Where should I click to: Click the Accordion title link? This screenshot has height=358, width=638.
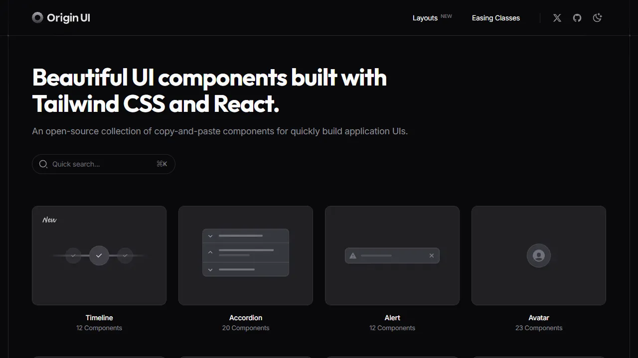click(x=246, y=318)
